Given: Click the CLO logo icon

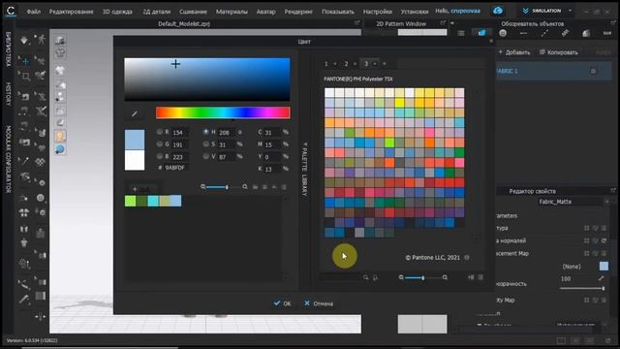Looking at the screenshot, I should pyautogui.click(x=11, y=11).
